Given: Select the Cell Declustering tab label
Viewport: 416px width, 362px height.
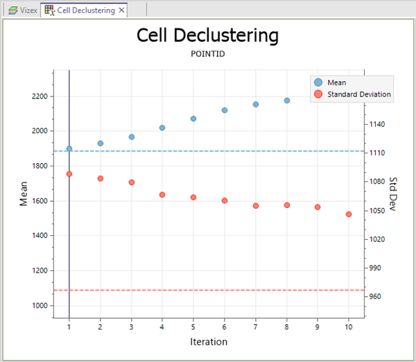Looking at the screenshot, I should pos(86,10).
